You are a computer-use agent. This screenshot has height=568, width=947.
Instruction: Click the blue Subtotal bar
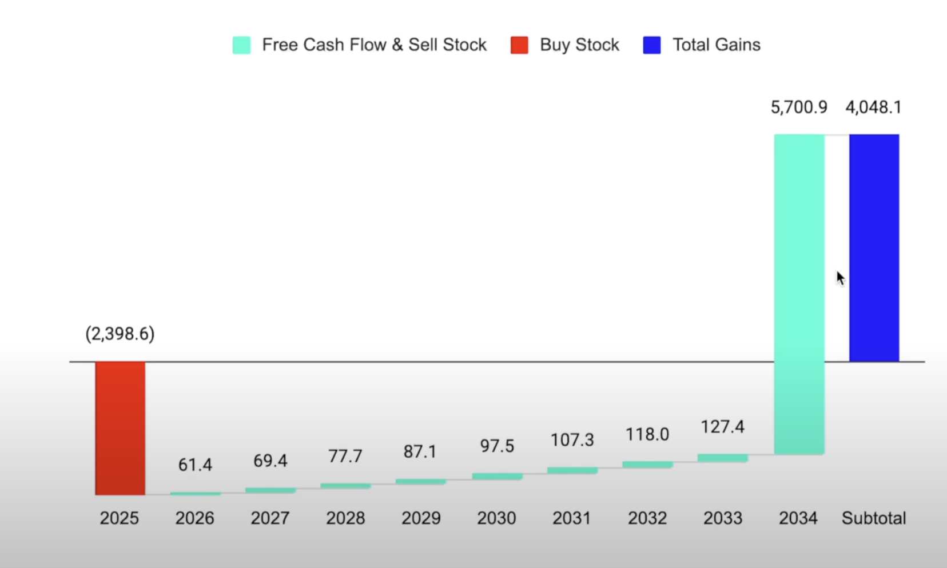pyautogui.click(x=874, y=248)
